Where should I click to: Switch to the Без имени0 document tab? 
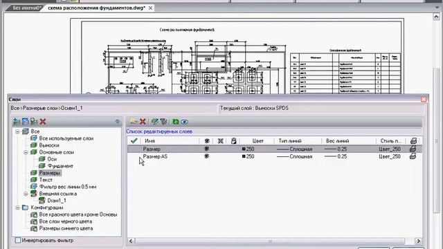26,8
